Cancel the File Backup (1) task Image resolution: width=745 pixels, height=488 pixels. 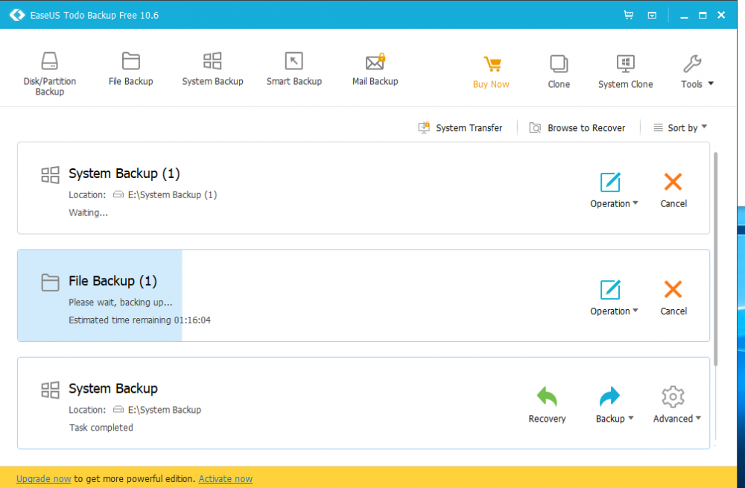673,297
